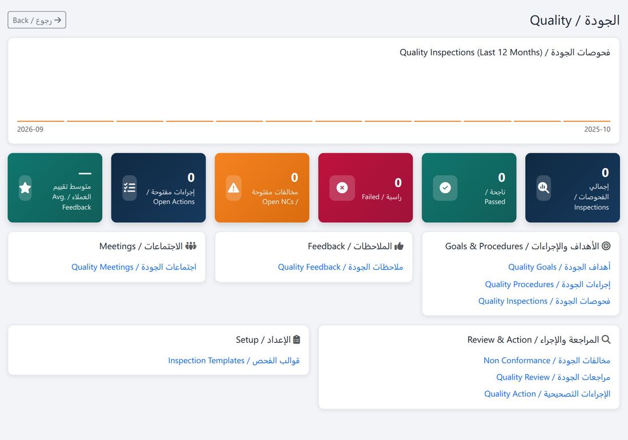
Task: Click the إجمالي الفحوصات / Inspections card label
Action: [x=591, y=197]
